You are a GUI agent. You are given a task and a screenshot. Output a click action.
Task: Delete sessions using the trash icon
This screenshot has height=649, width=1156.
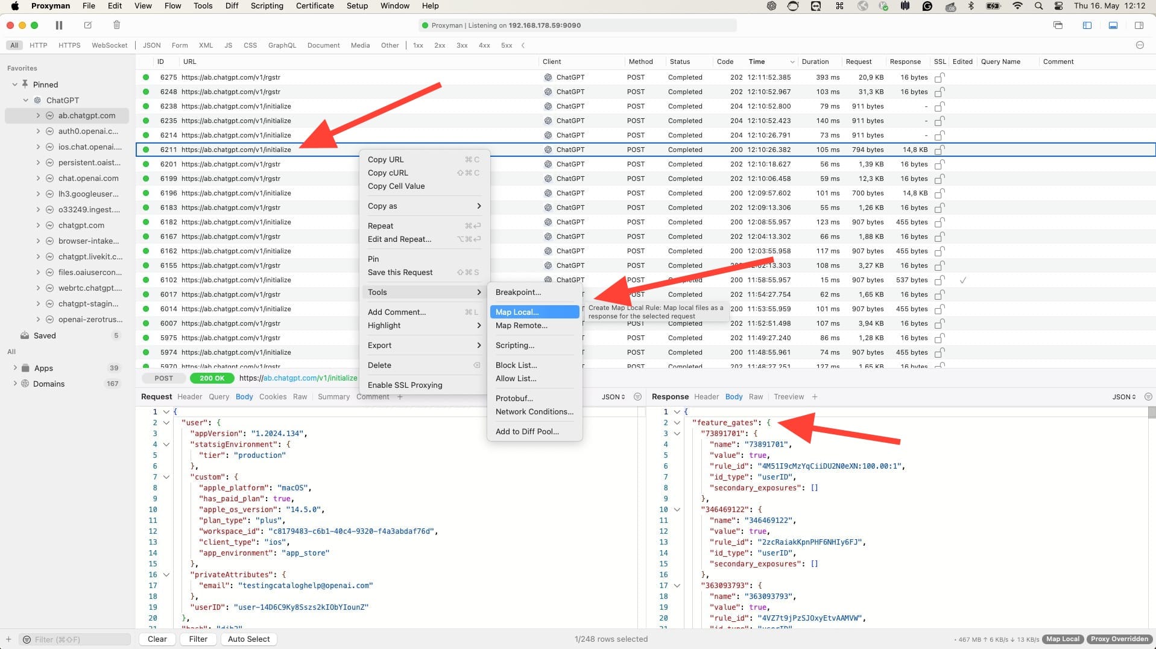click(x=116, y=25)
